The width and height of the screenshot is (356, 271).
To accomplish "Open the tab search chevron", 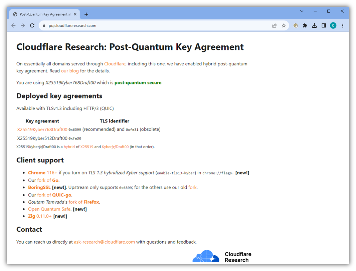I will coord(302,11).
